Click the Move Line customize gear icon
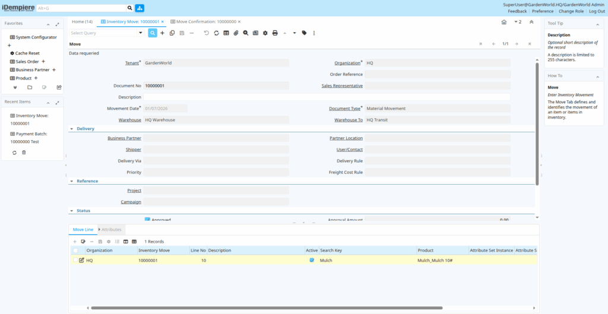The width and height of the screenshot is (608, 314). click(109, 242)
